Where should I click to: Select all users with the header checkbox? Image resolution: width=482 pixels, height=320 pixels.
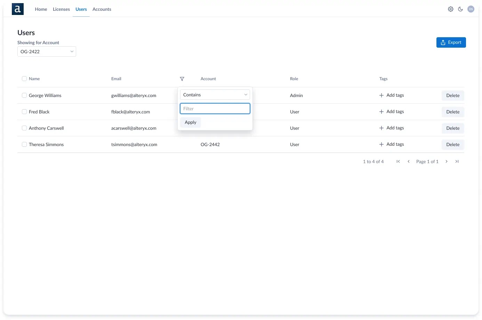tap(24, 79)
